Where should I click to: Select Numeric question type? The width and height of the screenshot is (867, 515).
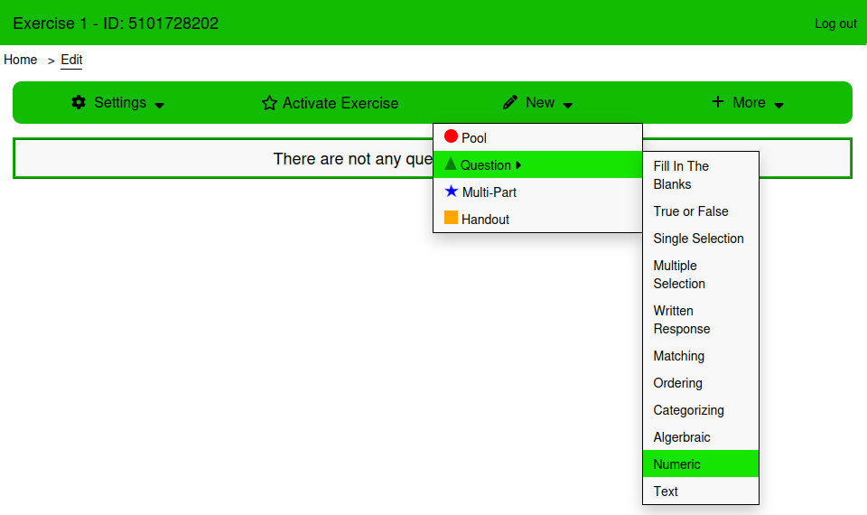click(676, 464)
